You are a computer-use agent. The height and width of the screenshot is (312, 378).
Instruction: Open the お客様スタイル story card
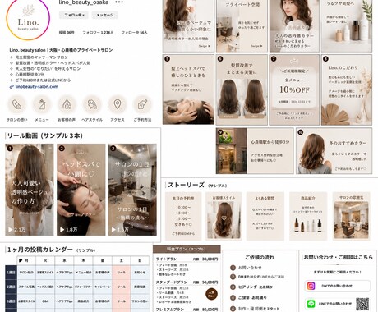(x=224, y=216)
